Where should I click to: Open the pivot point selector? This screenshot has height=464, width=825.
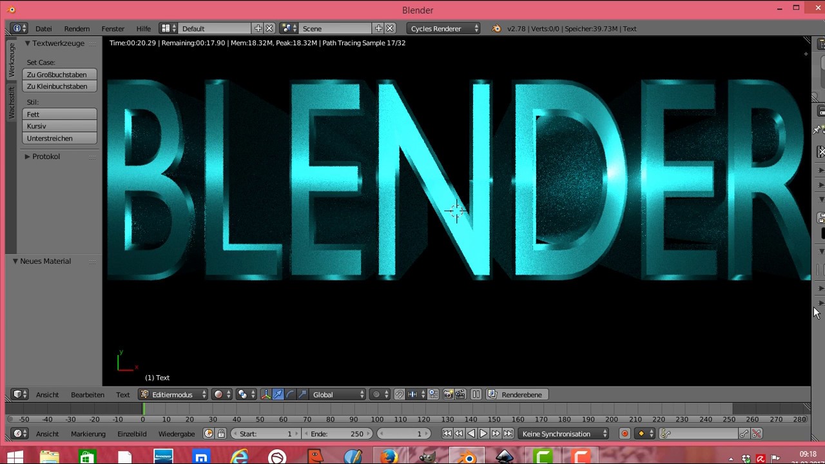pyautogui.click(x=246, y=394)
